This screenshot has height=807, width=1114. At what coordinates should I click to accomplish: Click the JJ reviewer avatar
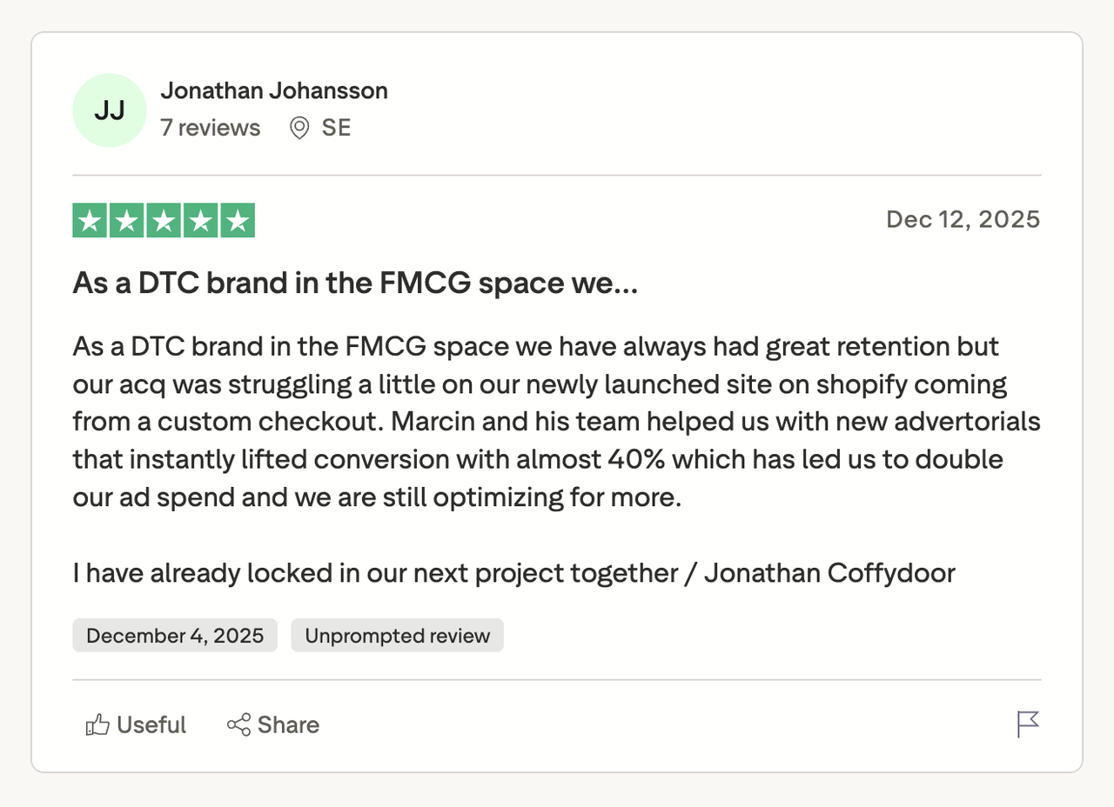coord(110,110)
